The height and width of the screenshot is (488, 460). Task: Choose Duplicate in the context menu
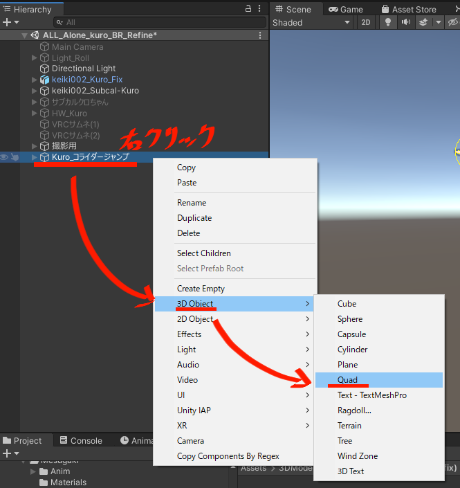[194, 218]
